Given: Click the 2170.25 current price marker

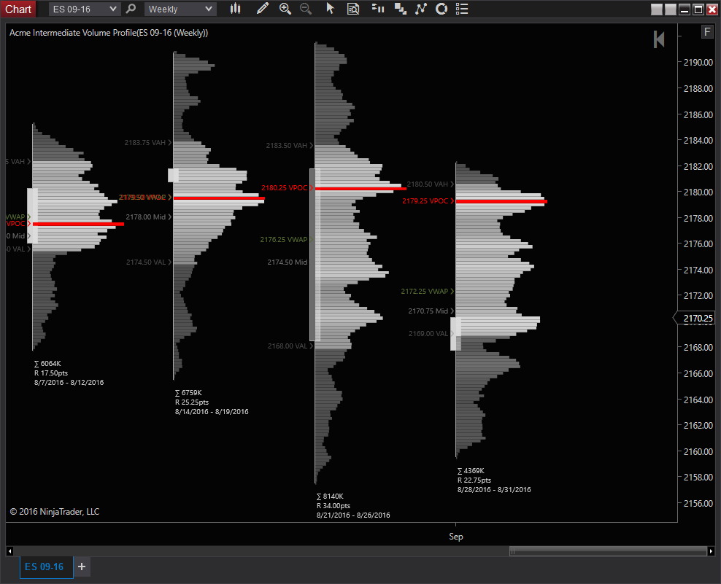Looking at the screenshot, I should pos(694,318).
